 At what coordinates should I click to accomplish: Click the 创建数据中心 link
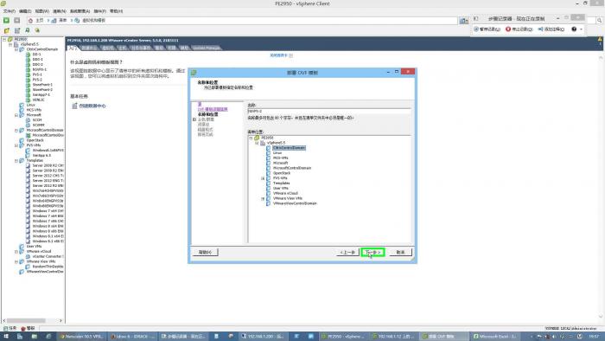(x=92, y=106)
